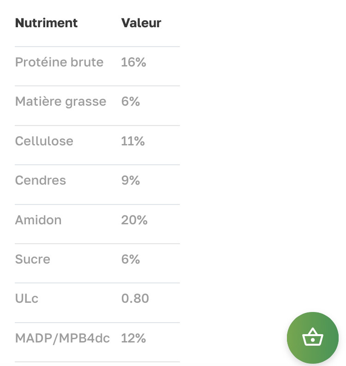
Task: Click the 9% Cendres value
Action: coord(131,180)
